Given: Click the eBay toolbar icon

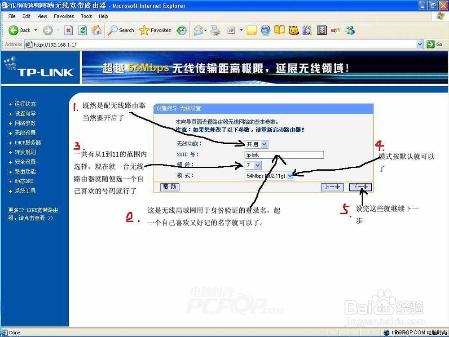Looking at the screenshot, I should coord(335,30).
